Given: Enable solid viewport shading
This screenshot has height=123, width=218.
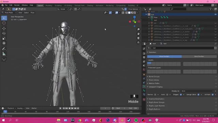Looking at the screenshot, I should click(x=129, y=13).
